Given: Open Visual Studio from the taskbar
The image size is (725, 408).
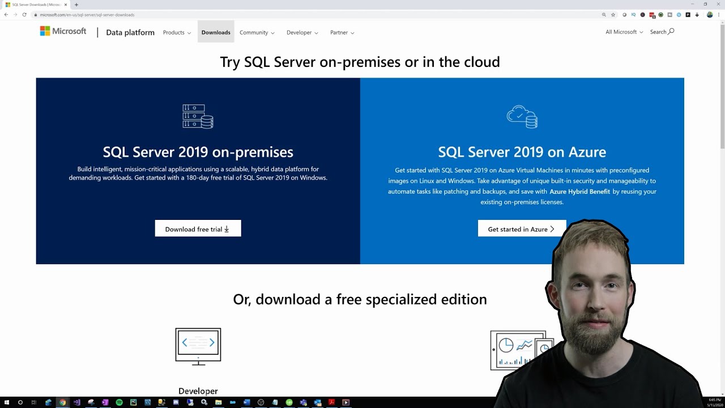Looking at the screenshot, I should (76, 402).
